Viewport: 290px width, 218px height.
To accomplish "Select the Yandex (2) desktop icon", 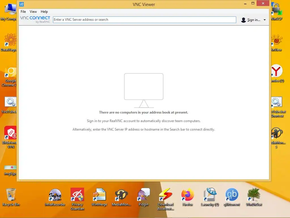I will click(x=277, y=74).
